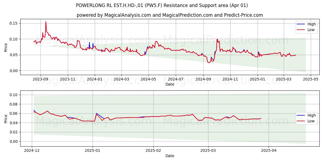The height and width of the screenshot is (162, 324).
Task: Click the price spike peak near 2023-09
Action: coord(46,22)
